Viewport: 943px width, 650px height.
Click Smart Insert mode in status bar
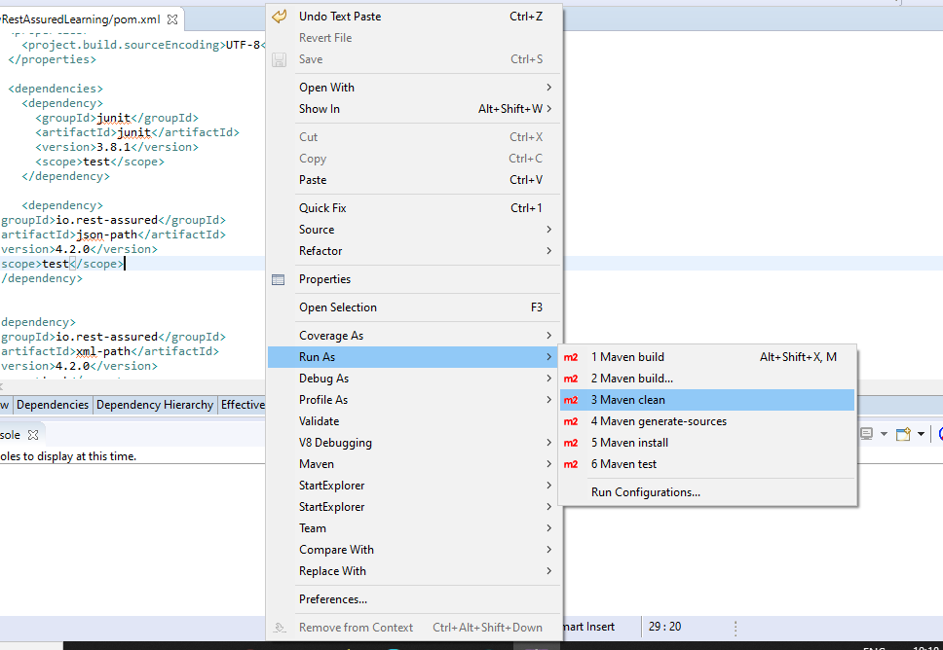click(590, 628)
